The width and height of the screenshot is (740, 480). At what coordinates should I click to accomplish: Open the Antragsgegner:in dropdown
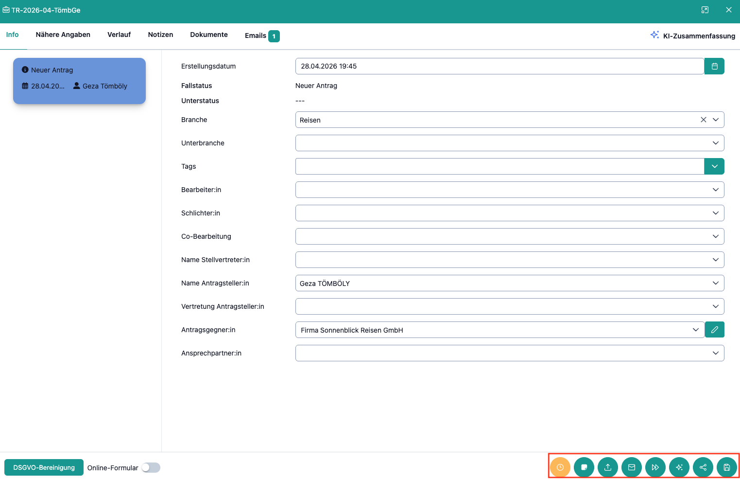click(696, 330)
